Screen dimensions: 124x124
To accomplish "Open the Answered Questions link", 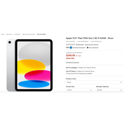I will pyautogui.click(x=79, y=47).
